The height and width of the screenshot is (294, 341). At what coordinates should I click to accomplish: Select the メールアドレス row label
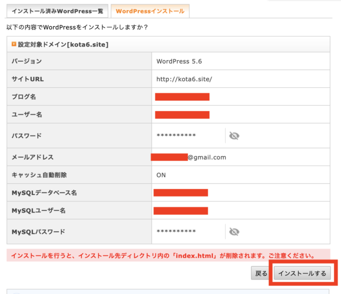click(33, 157)
